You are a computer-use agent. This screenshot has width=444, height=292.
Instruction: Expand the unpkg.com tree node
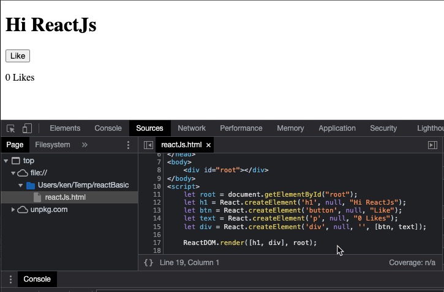13,210
